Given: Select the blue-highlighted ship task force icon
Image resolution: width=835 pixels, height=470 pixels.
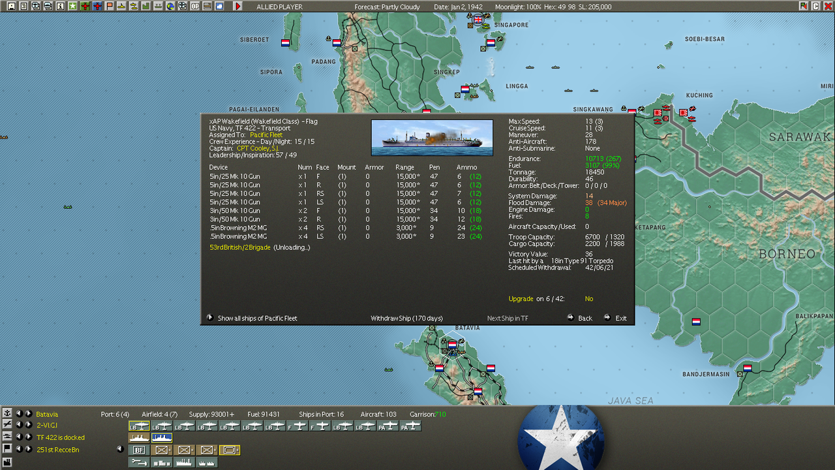Looking at the screenshot, I should pos(162,438).
